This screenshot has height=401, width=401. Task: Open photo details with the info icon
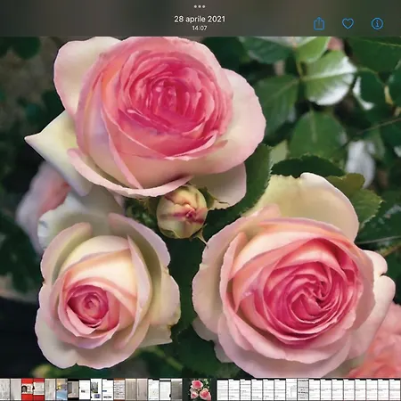click(x=377, y=23)
